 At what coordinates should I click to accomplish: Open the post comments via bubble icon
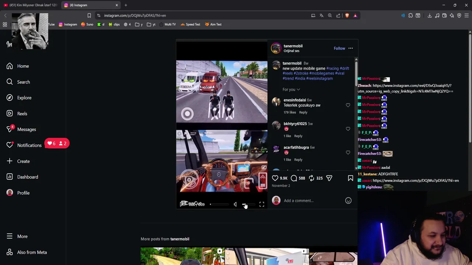click(x=294, y=178)
